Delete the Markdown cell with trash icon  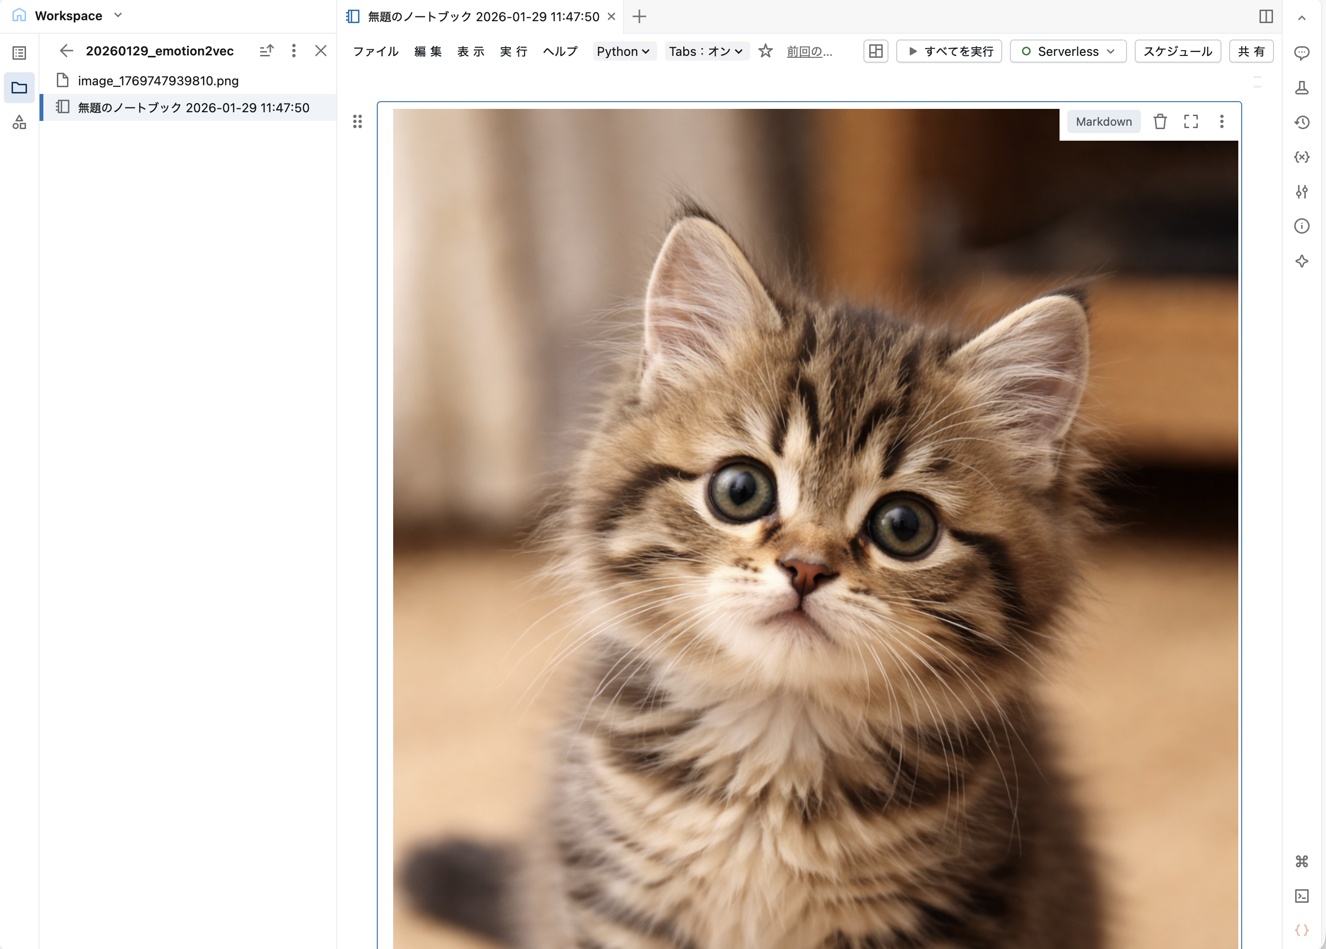[1160, 121]
